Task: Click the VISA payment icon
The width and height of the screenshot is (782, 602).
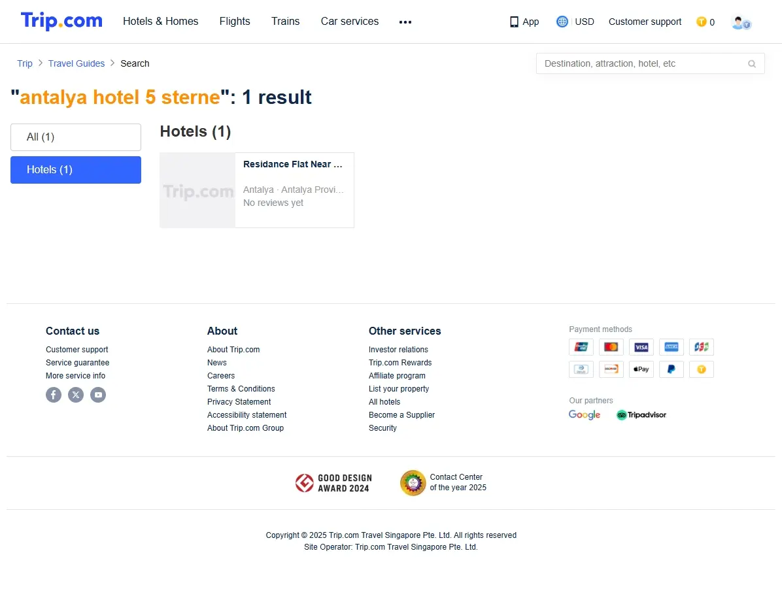Action: click(x=641, y=347)
